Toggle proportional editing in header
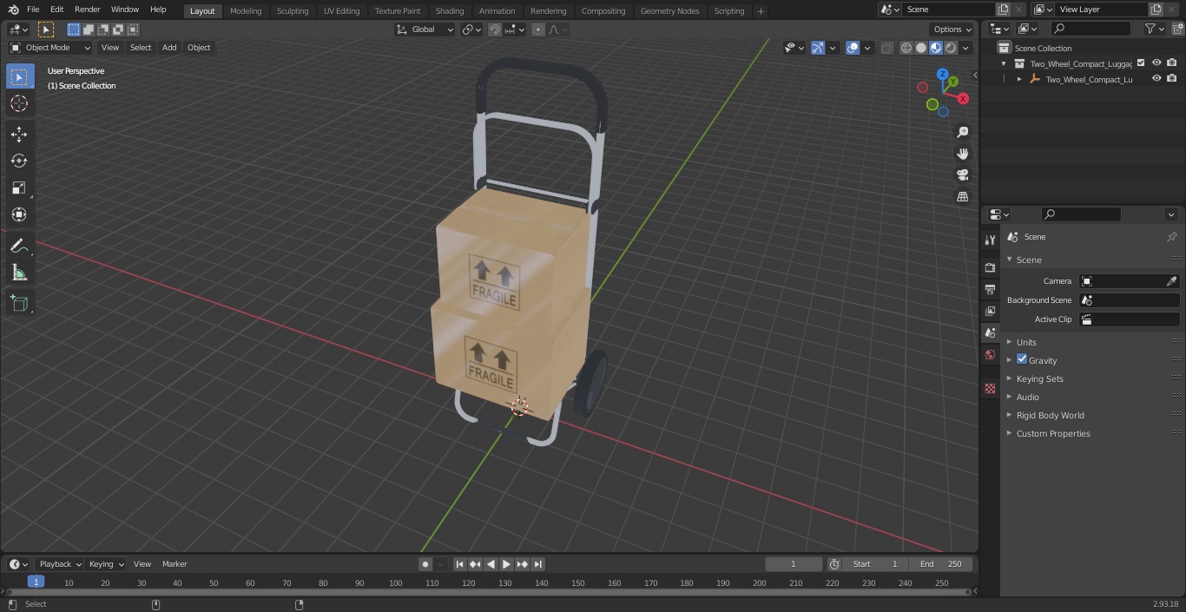The height and width of the screenshot is (612, 1186). 538,30
